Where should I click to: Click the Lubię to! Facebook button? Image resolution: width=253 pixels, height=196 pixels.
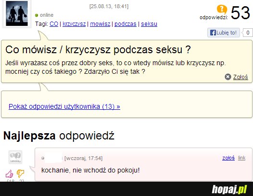[224, 33]
